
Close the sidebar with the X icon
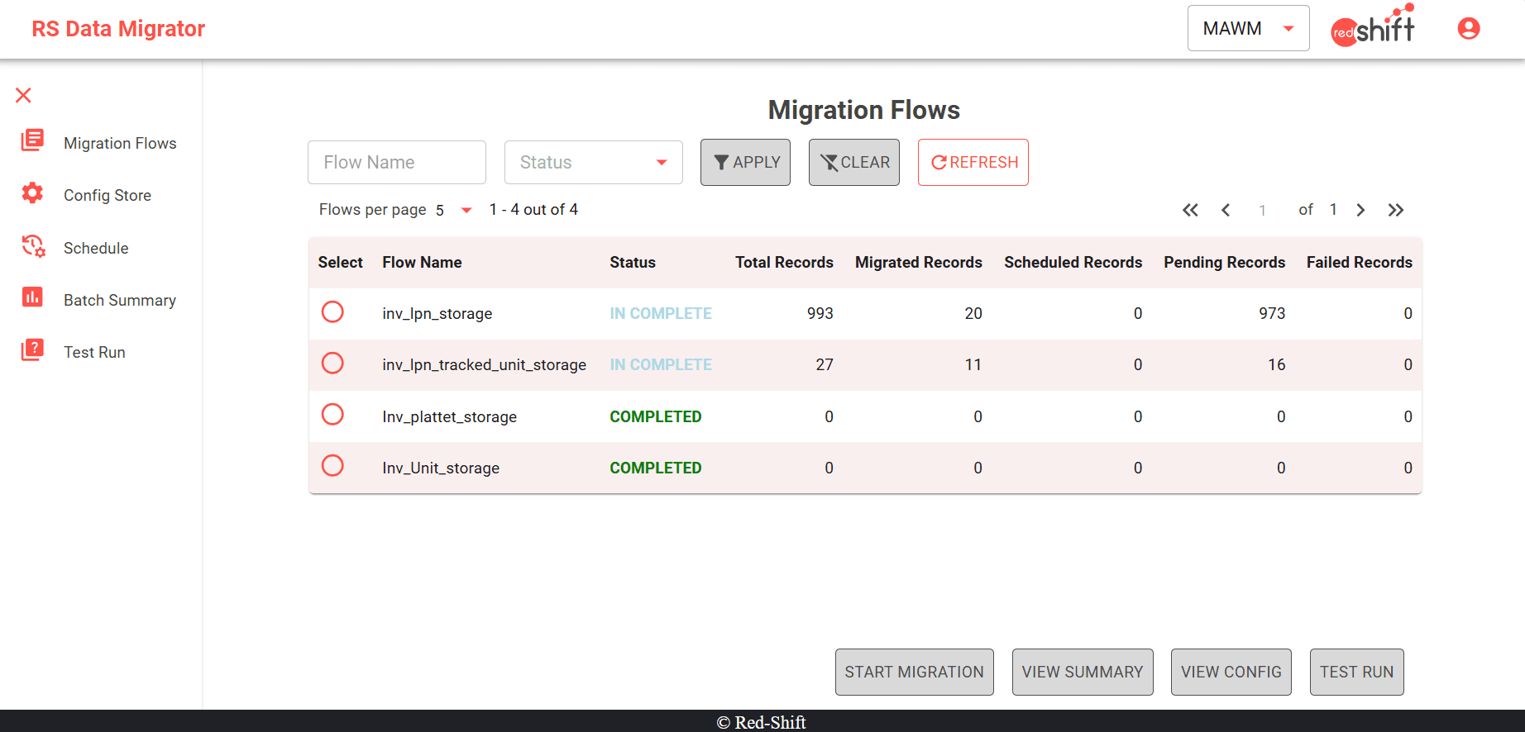tap(23, 96)
